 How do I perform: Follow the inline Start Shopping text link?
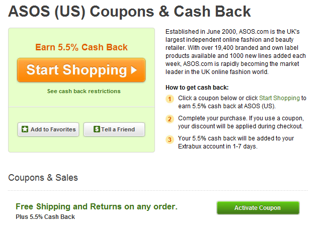pyautogui.click(x=279, y=98)
